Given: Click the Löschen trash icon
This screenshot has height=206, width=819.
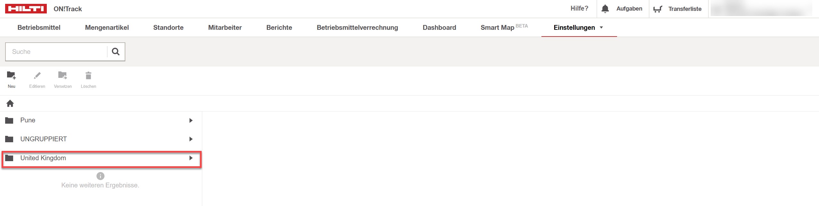Looking at the screenshot, I should point(88,76).
